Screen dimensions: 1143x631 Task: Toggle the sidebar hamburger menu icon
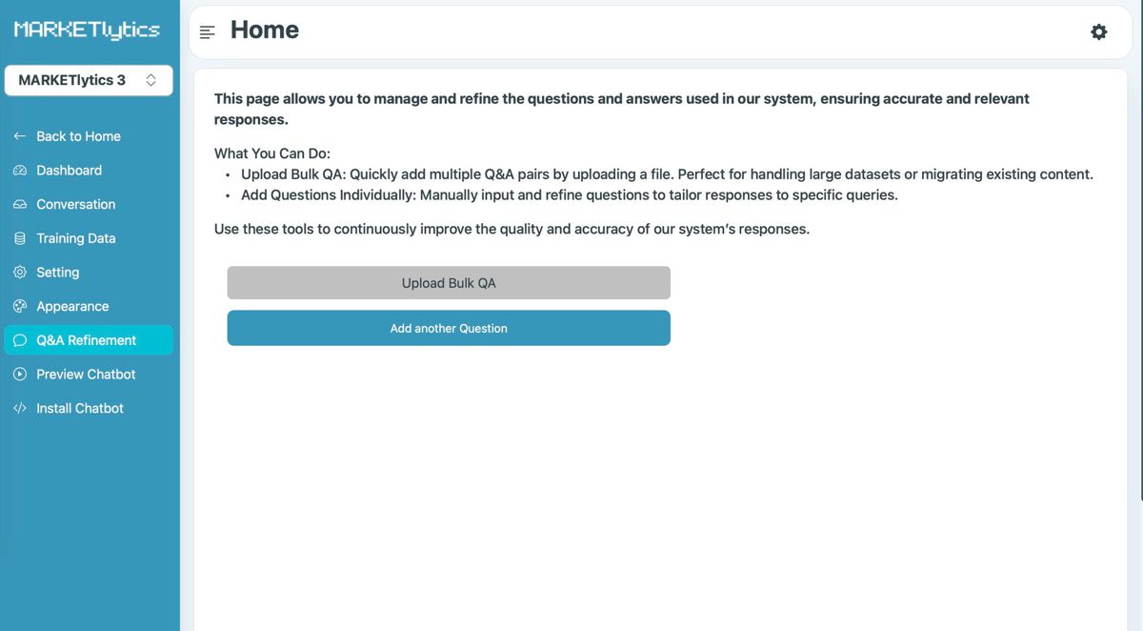coord(208,32)
